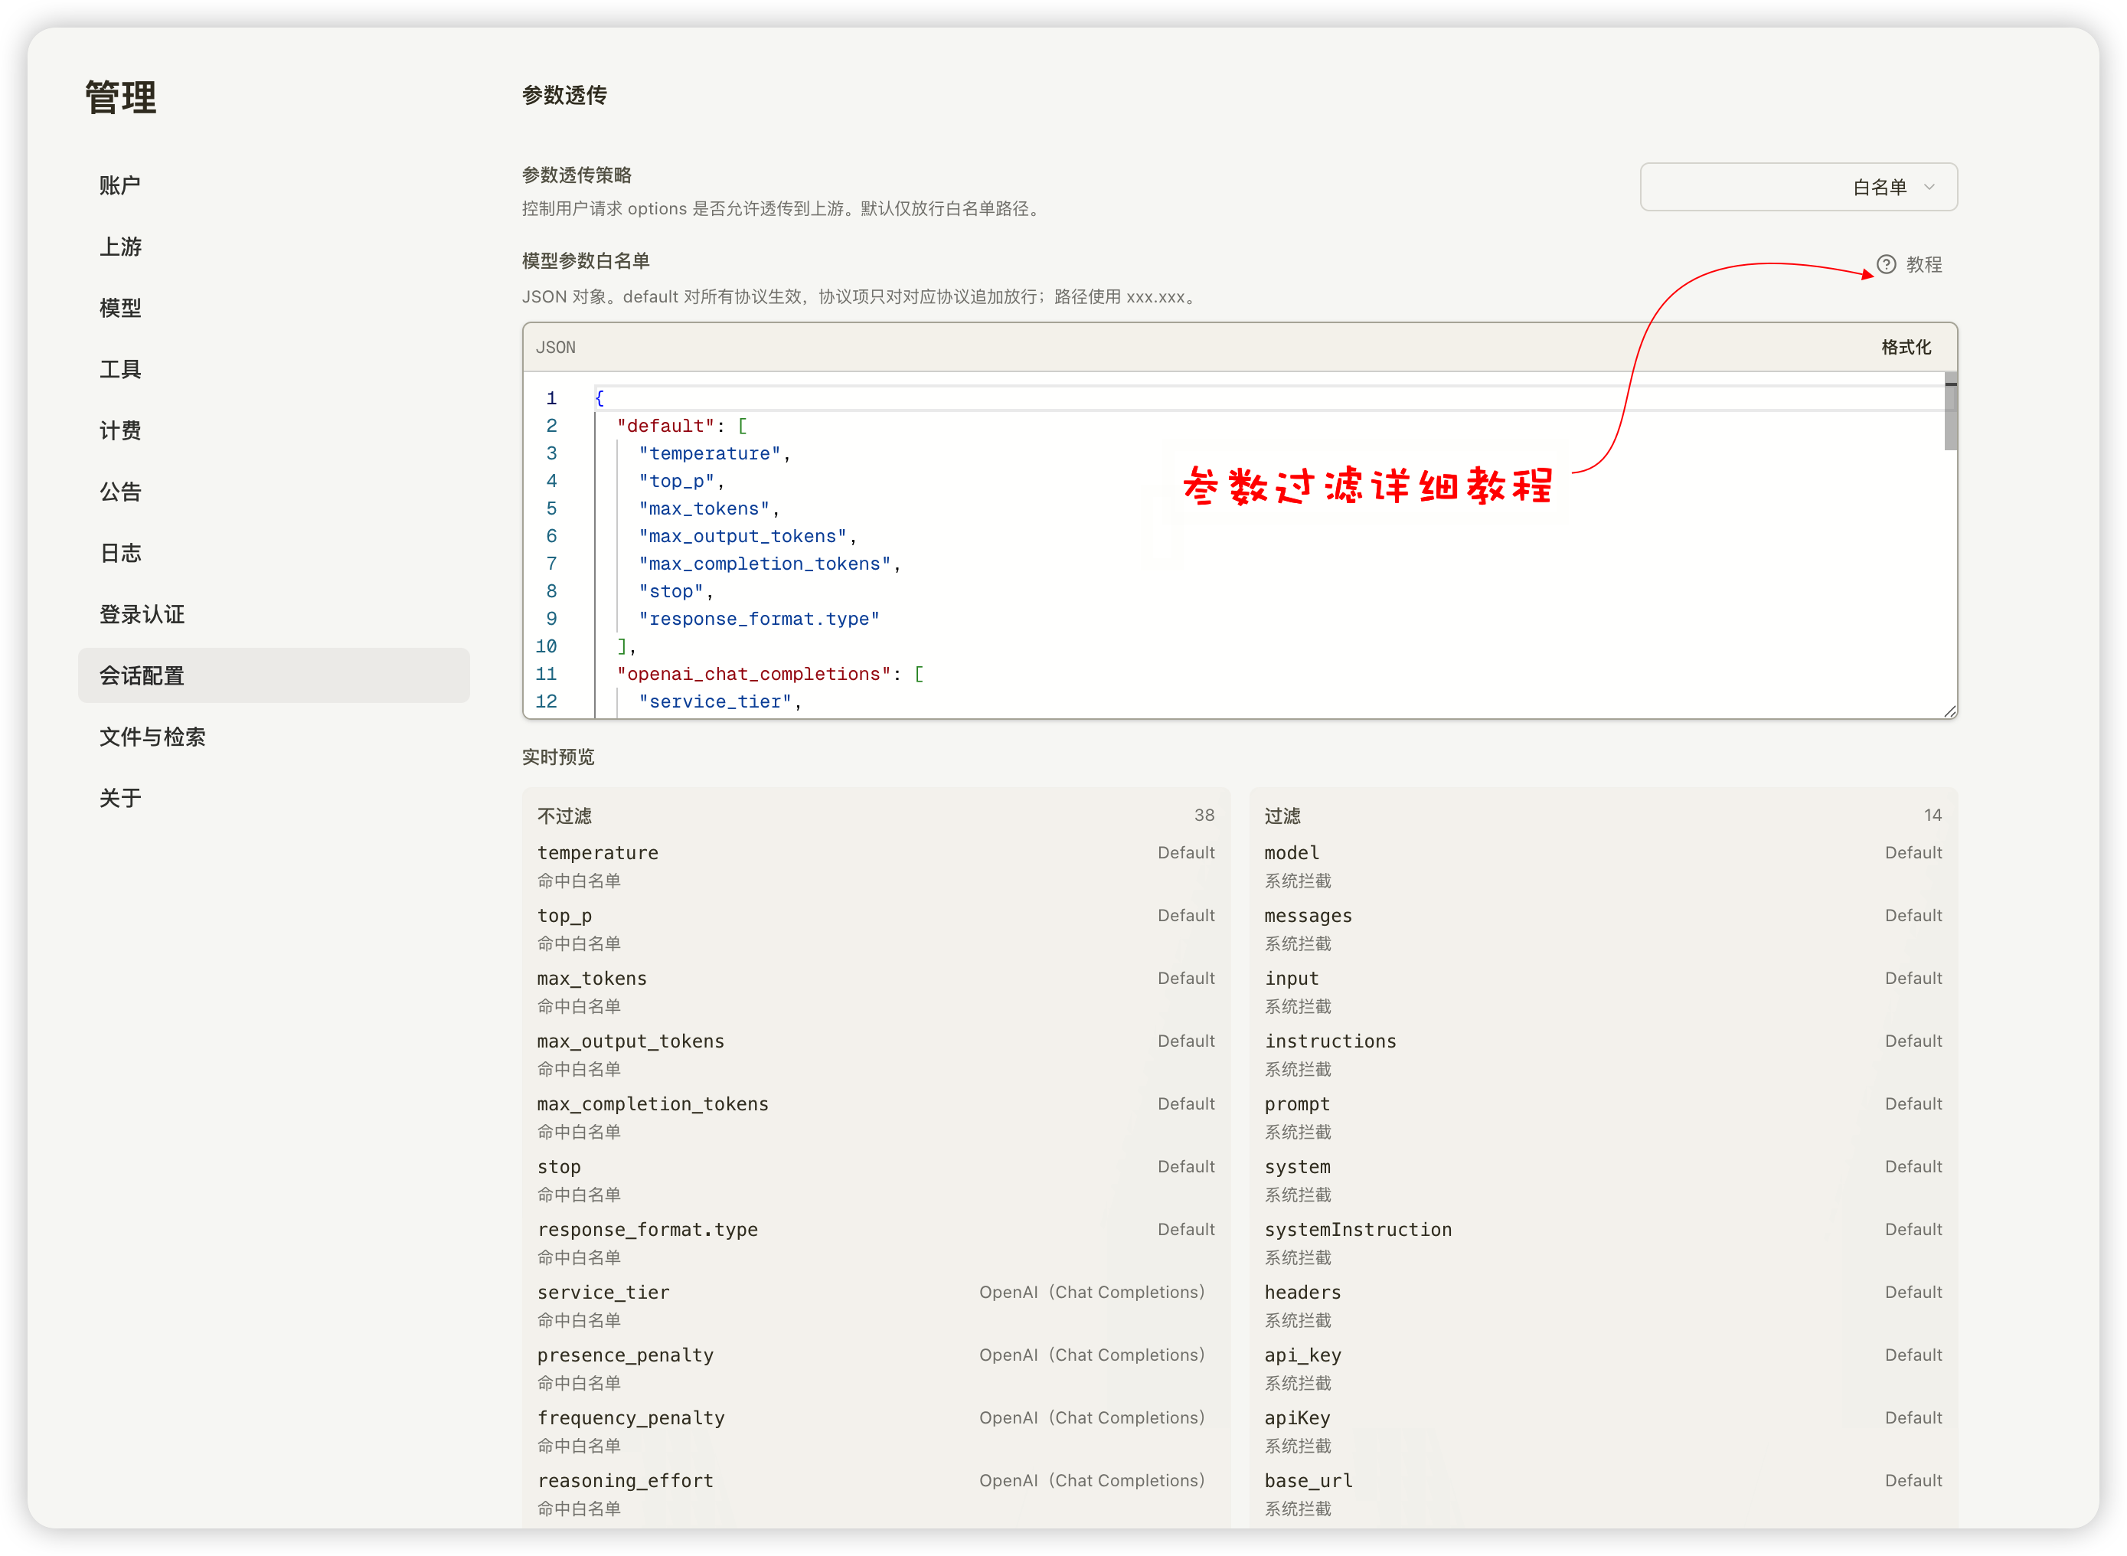Screen dimensions: 2127x1556
Task: Select the model row in 过滤 list
Action: (x=1603, y=865)
